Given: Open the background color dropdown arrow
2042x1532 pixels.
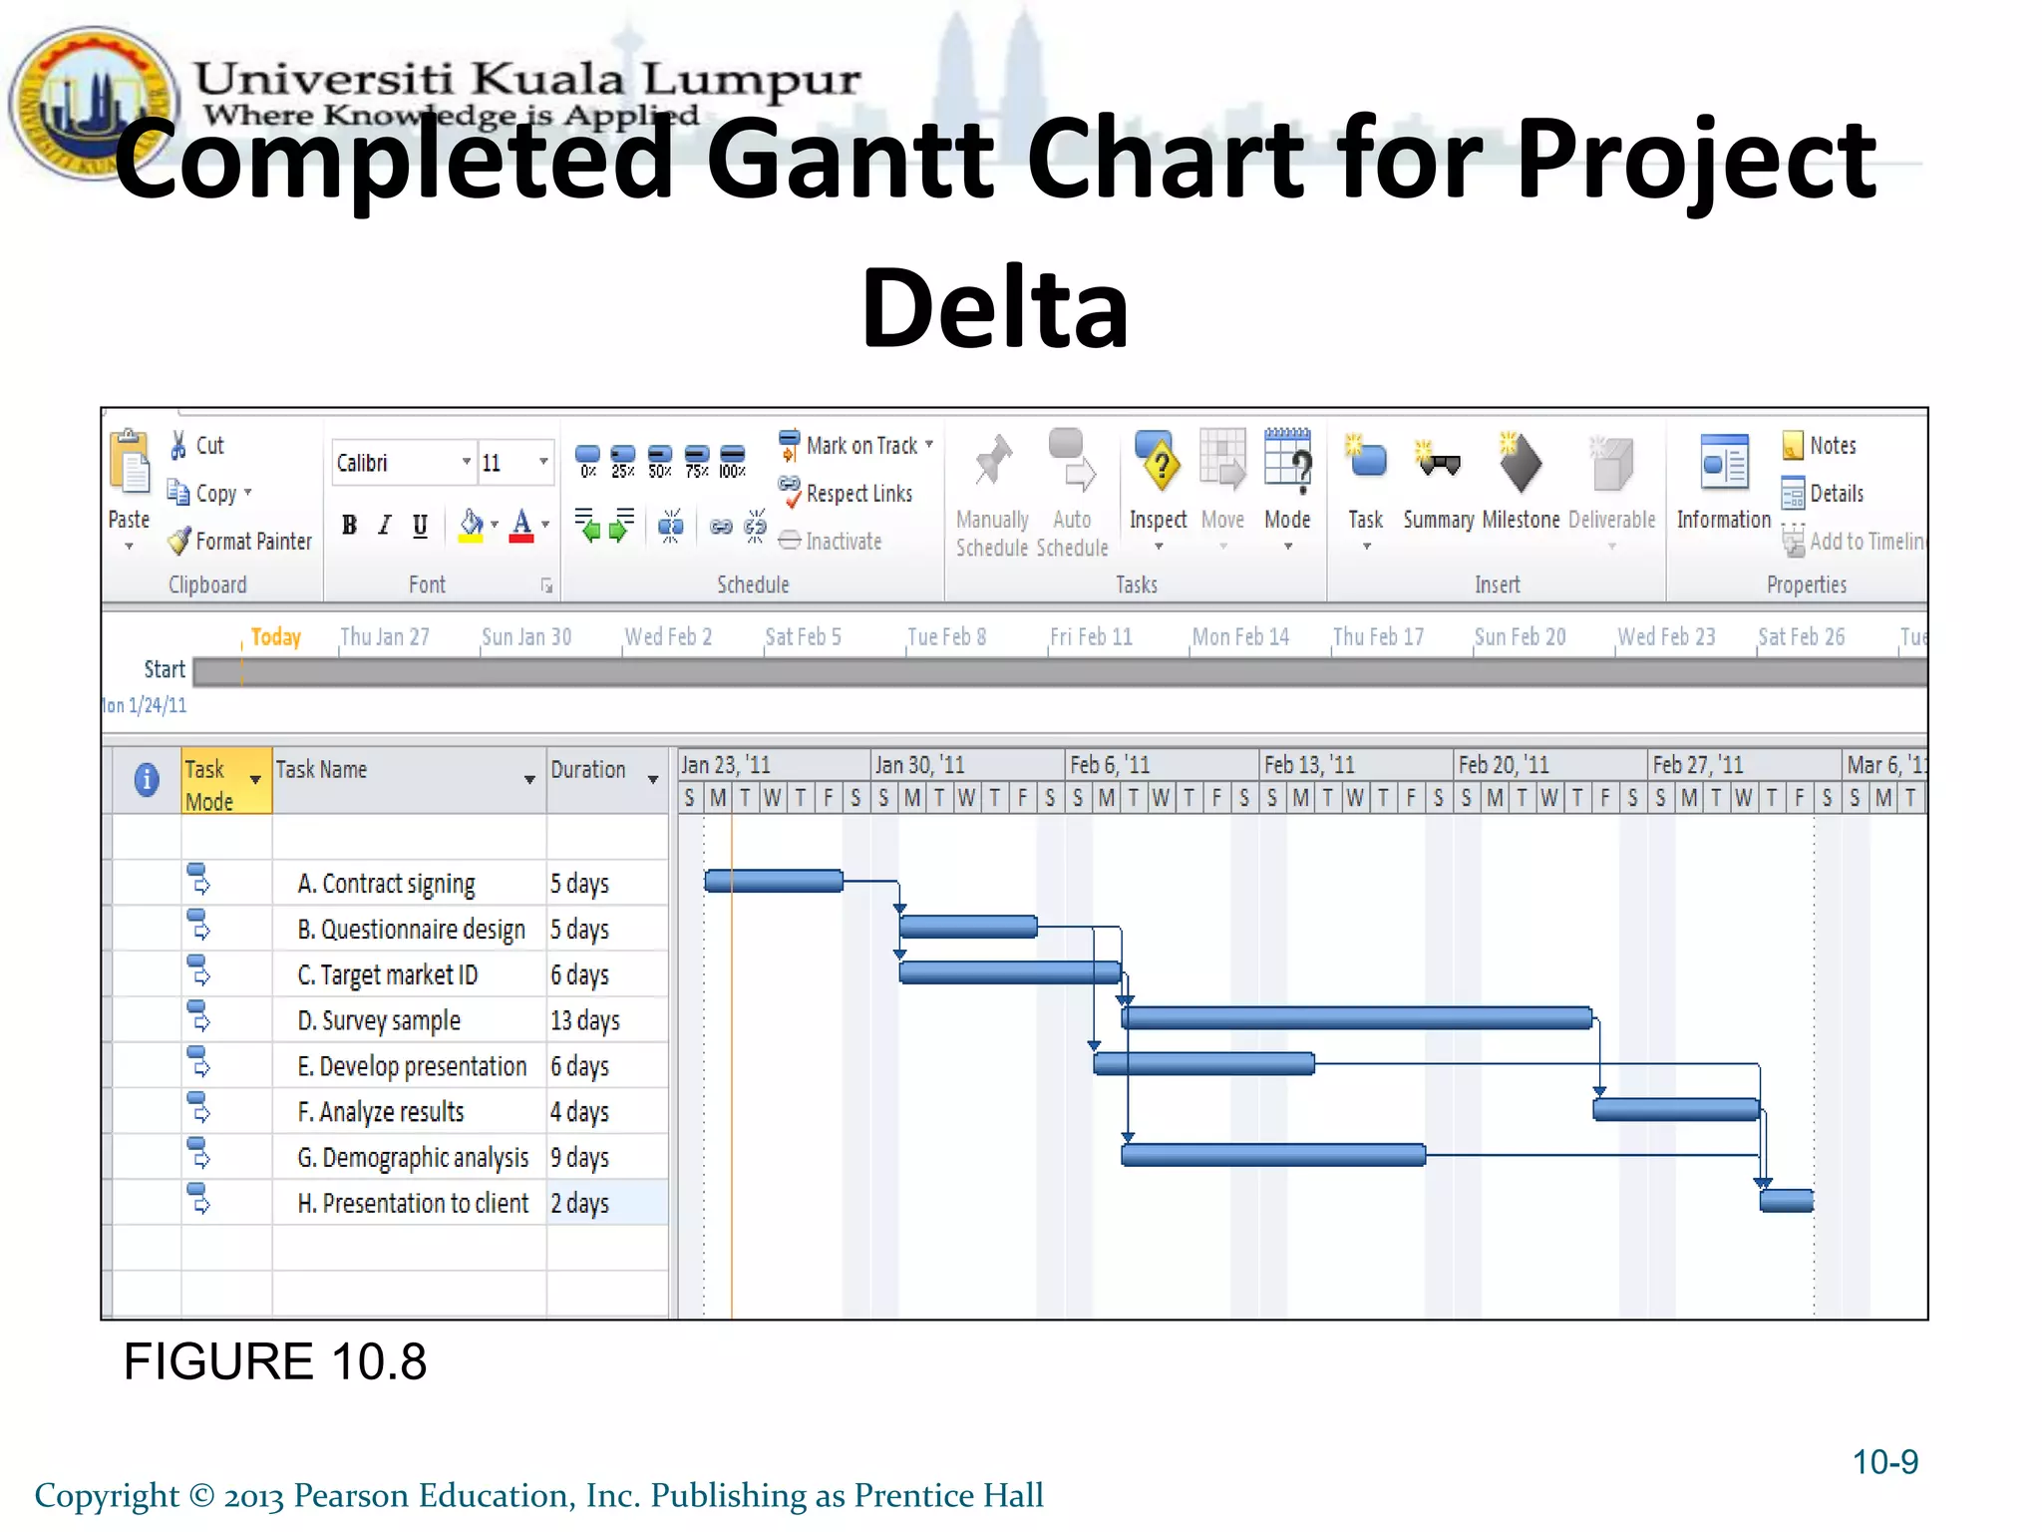Looking at the screenshot, I should point(495,525).
